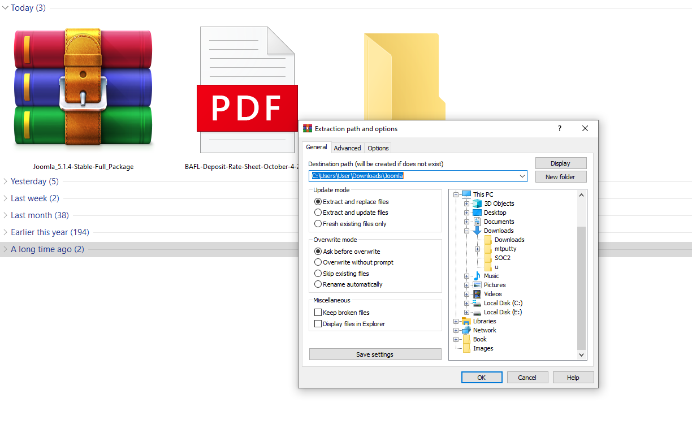The width and height of the screenshot is (692, 433).
Task: Click the Save settings button
Action: 375,354
